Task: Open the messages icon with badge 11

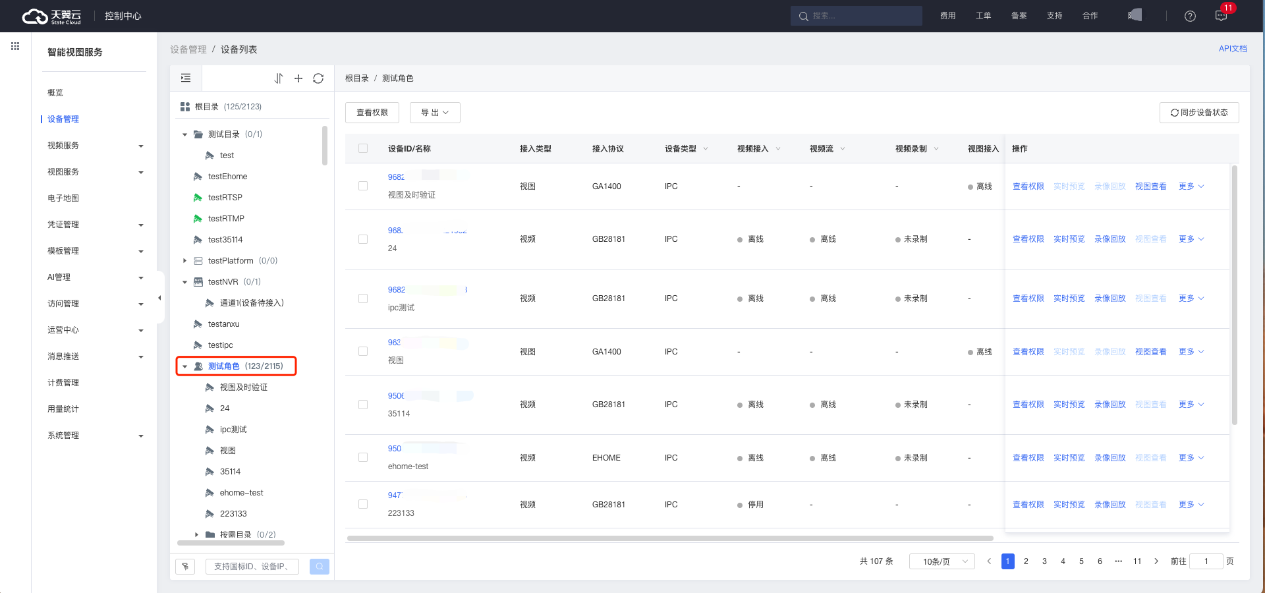Action: [x=1221, y=16]
